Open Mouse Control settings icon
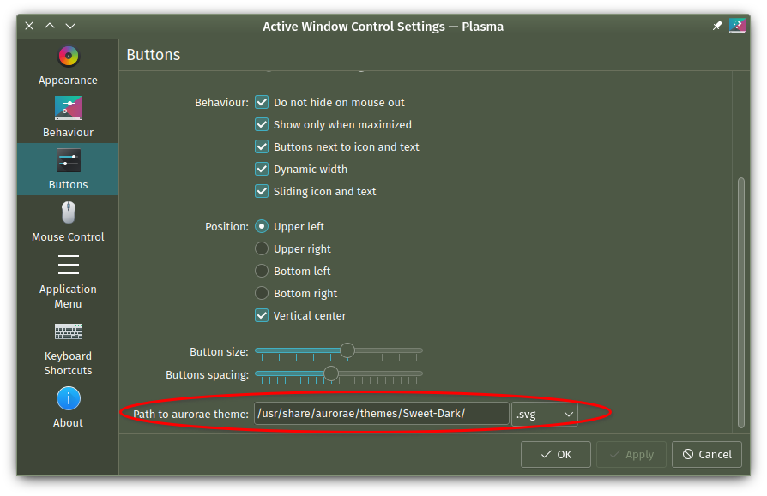The image size is (767, 496). coord(69,212)
